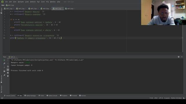This screenshot has height=104, width=186.
Task: Open '4 spaces' indent selector
Action: (167, 98)
